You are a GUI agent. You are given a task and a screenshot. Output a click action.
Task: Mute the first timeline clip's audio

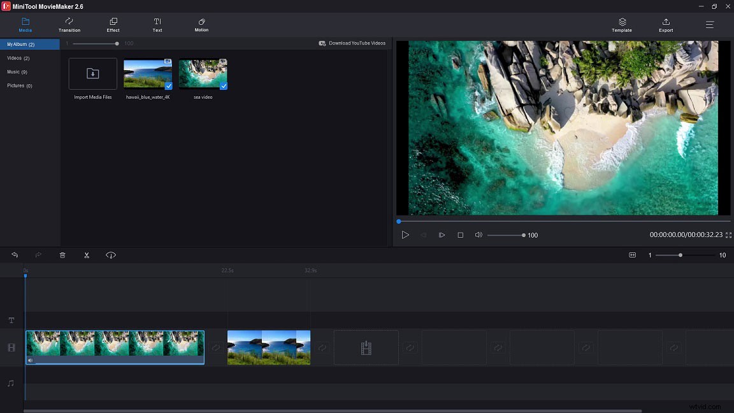(x=30, y=361)
